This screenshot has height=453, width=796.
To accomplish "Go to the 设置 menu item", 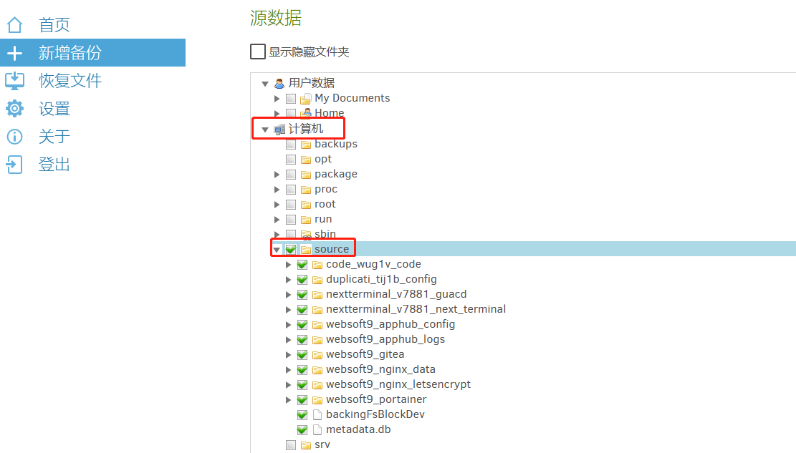I will click(x=54, y=109).
